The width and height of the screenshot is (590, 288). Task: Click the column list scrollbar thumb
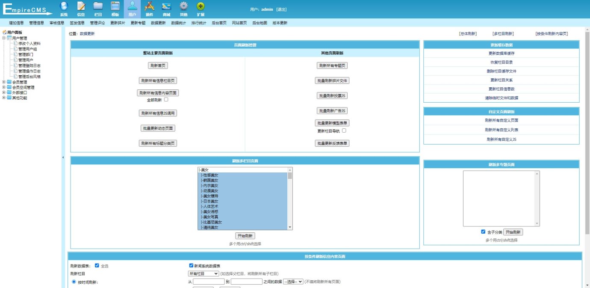(290, 175)
